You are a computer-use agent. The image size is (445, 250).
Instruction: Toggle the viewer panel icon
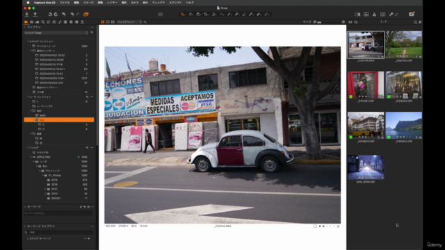pos(357,14)
